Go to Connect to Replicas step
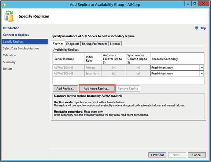Image resolution: width=211 pixels, height=162 pixels. click(16, 35)
